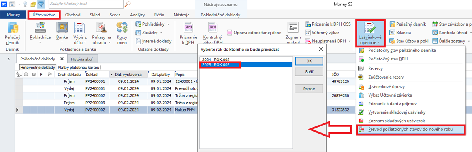Click the search magnifier icon
This screenshot has width=472, height=152.
pyautogui.click(x=128, y=4)
